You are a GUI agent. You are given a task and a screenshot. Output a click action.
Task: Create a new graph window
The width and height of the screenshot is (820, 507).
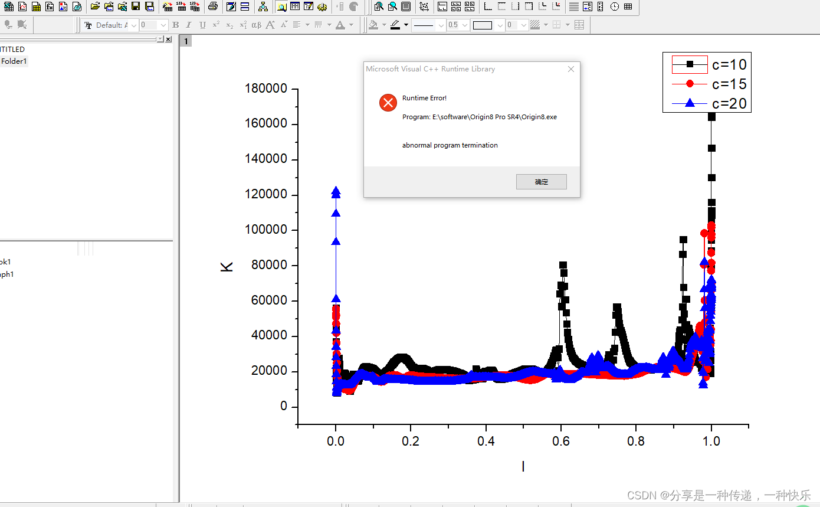click(22, 6)
